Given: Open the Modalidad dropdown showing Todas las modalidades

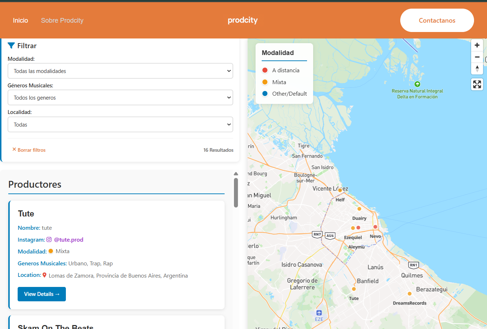Looking at the screenshot, I should click(120, 71).
